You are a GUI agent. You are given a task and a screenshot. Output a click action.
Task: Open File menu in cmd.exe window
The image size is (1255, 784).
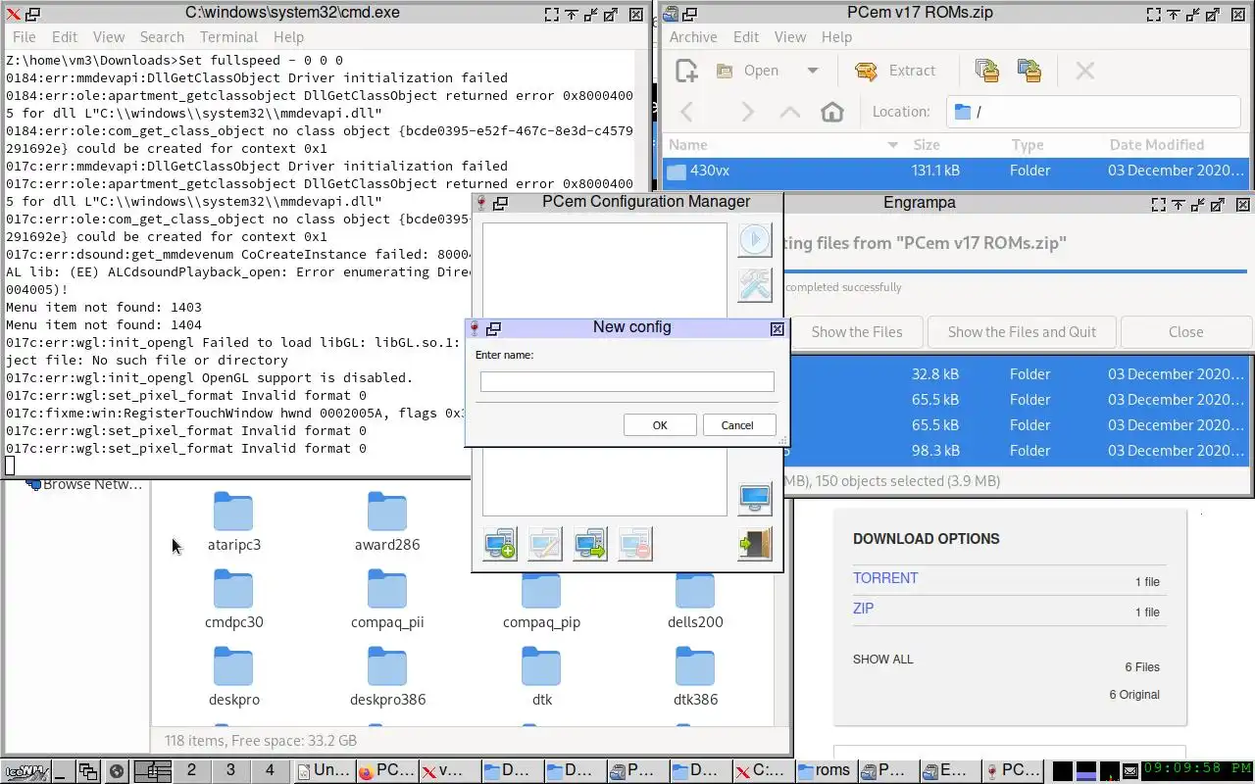tap(25, 37)
